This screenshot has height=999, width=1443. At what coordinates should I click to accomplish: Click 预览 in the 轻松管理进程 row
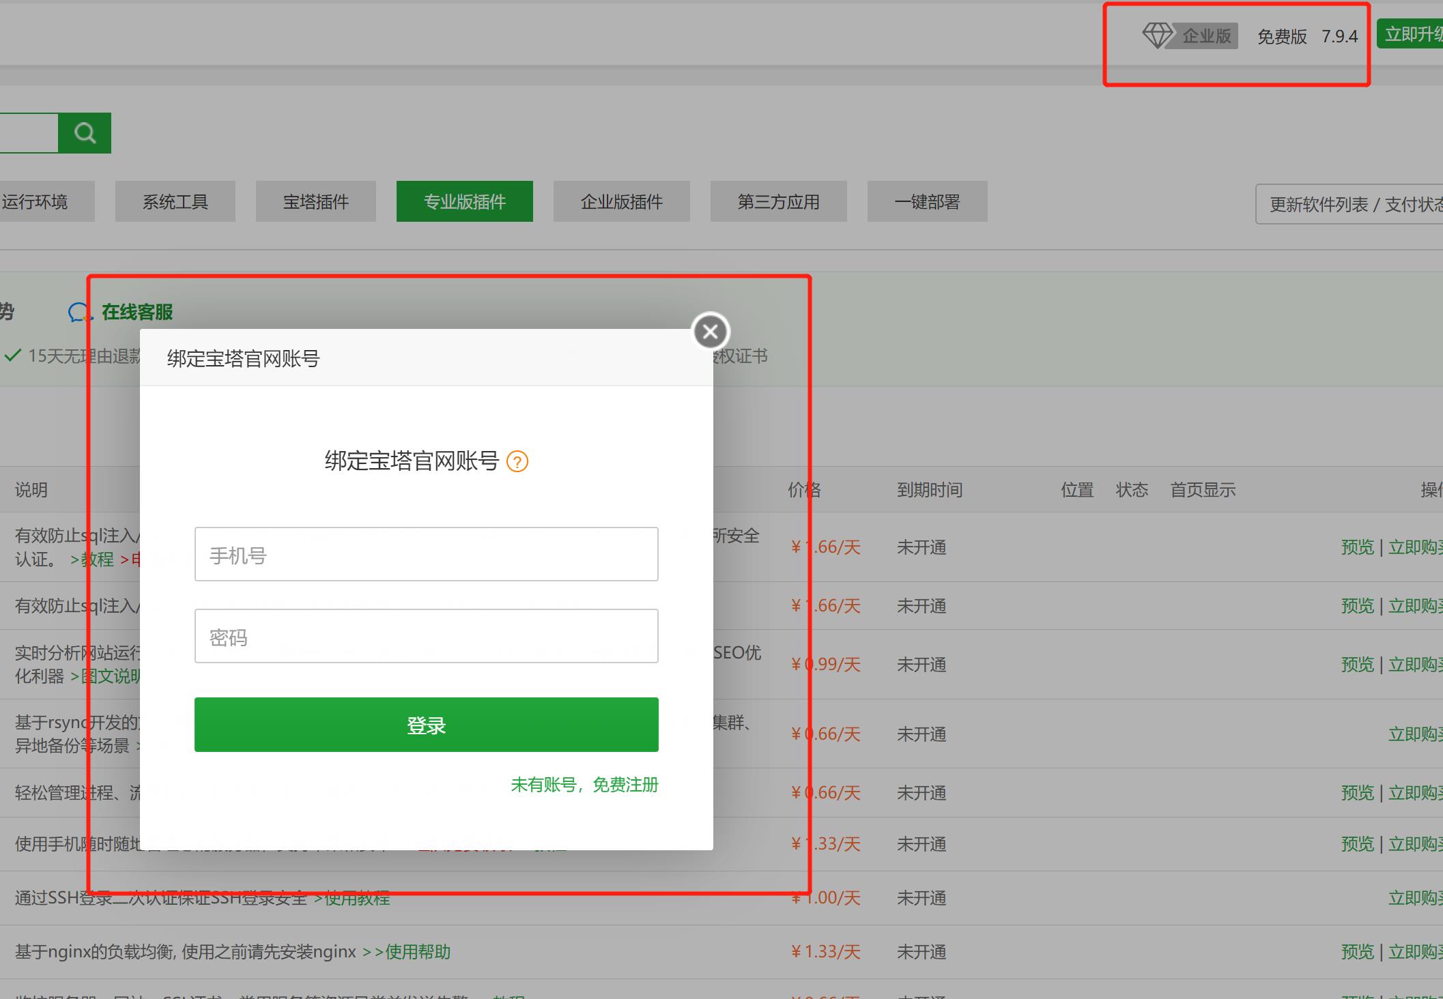click(1357, 793)
